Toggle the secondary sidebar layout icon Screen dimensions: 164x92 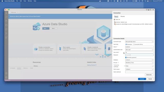150,10
